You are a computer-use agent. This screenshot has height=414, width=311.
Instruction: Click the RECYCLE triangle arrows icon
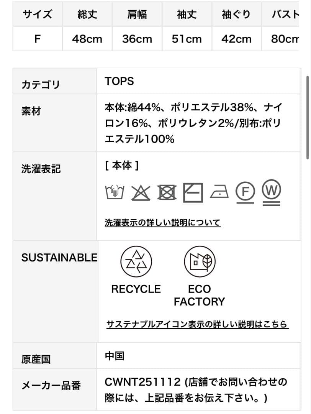pos(136,262)
